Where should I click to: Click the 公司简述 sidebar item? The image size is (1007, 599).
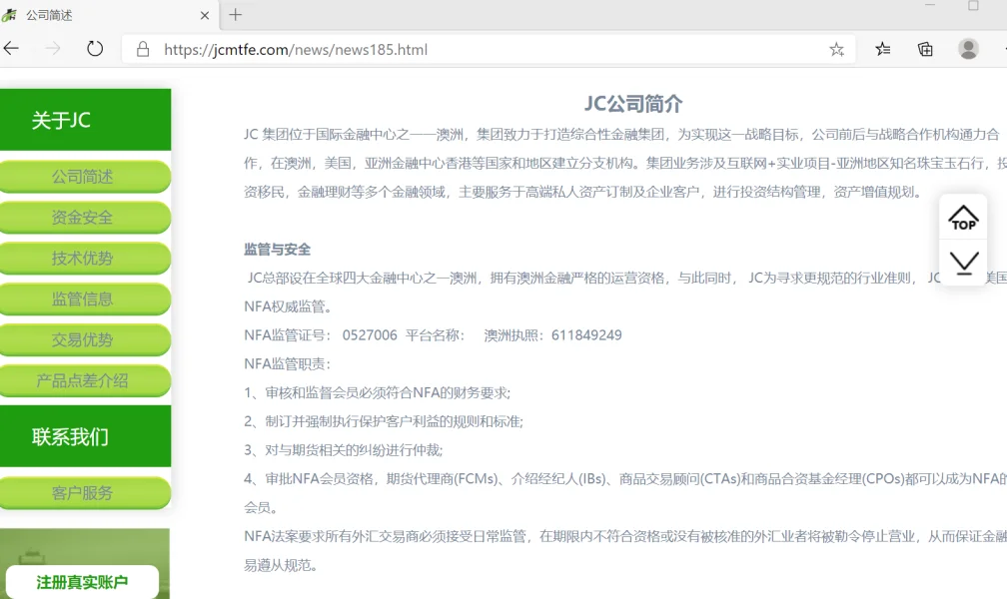[x=86, y=177]
